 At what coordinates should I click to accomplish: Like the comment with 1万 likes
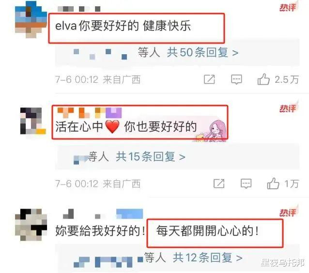click(273, 183)
